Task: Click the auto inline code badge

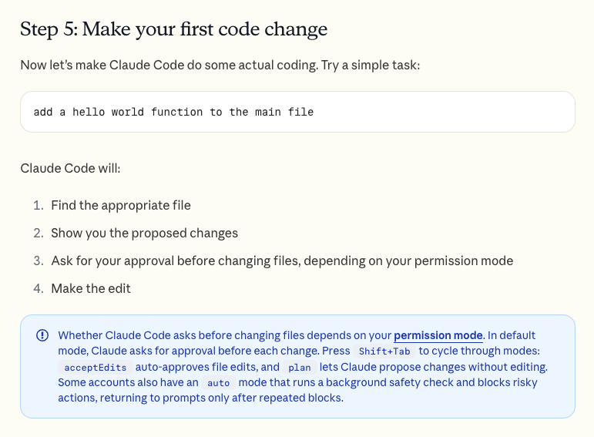Action: point(219,383)
